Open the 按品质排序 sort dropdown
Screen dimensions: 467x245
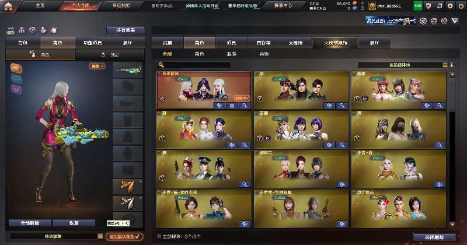[x=400, y=65]
